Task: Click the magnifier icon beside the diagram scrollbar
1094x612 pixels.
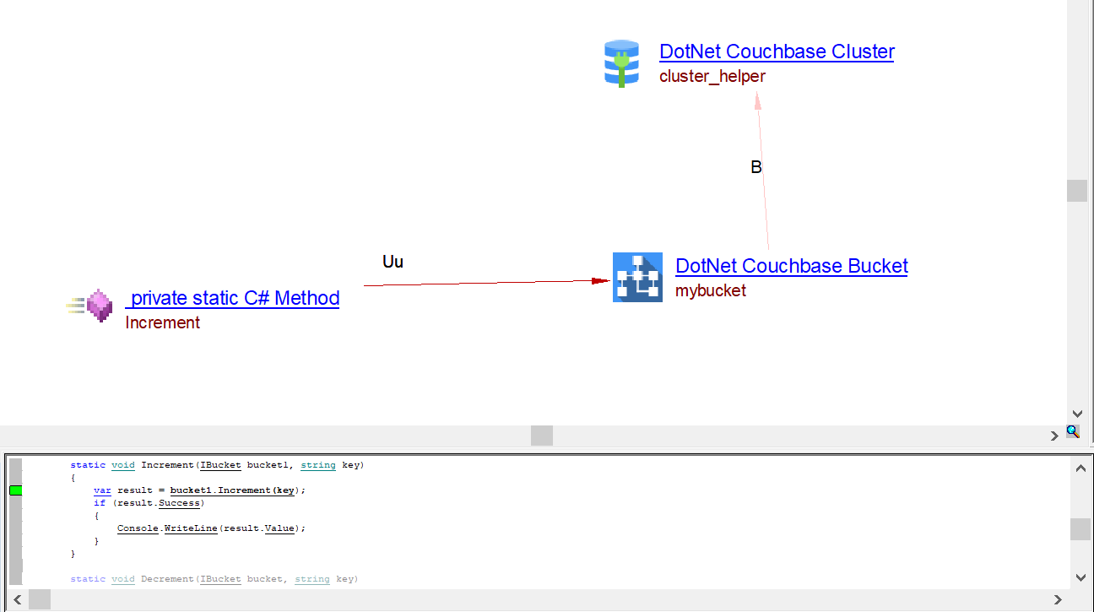Action: tap(1072, 431)
